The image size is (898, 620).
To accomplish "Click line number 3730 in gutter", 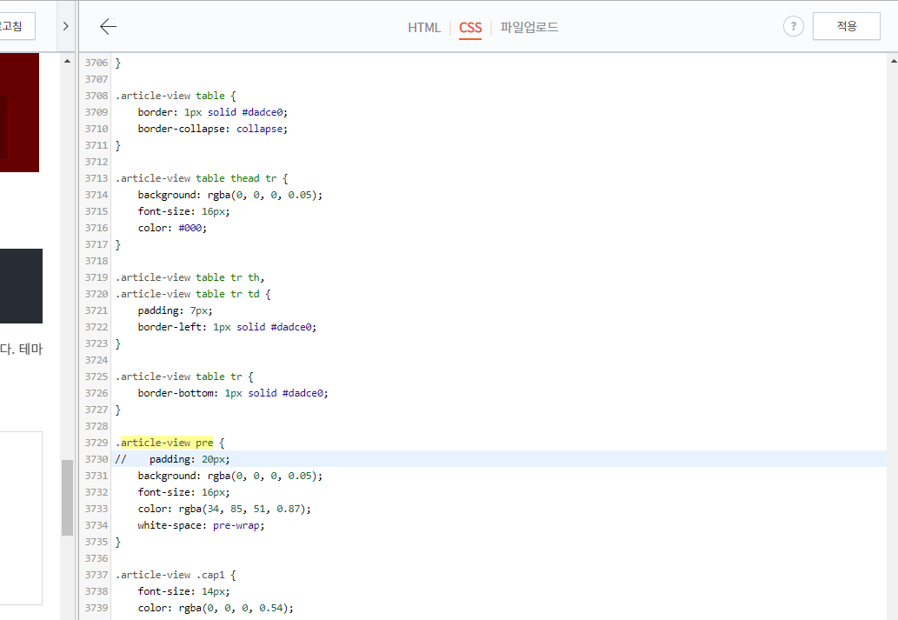I will pos(96,459).
